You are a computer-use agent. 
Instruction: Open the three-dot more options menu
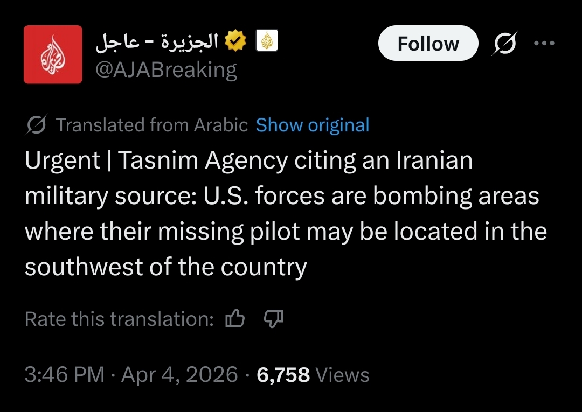click(544, 43)
